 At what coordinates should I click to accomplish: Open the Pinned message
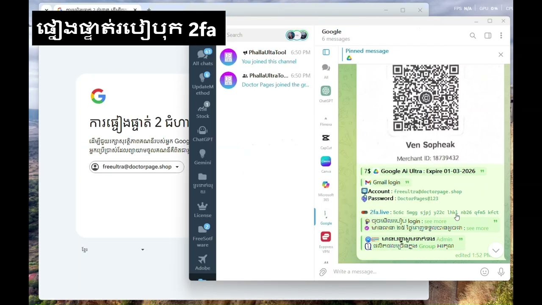tap(419, 55)
